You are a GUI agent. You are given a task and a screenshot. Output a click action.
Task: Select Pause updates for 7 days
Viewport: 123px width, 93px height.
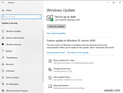64,60
